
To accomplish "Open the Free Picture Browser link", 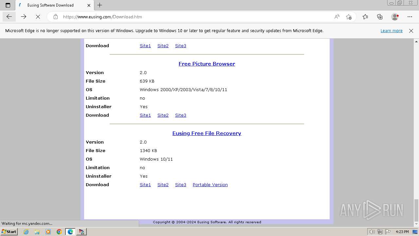I will pos(207,64).
